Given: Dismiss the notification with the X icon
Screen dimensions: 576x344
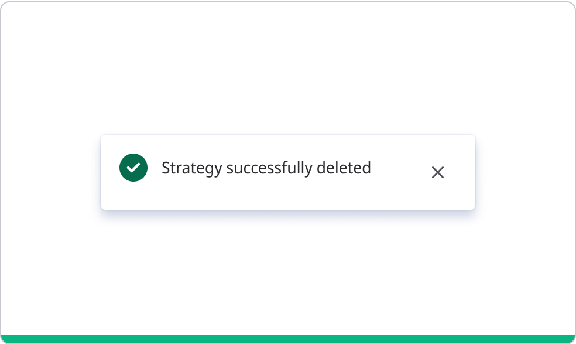Looking at the screenshot, I should (438, 172).
